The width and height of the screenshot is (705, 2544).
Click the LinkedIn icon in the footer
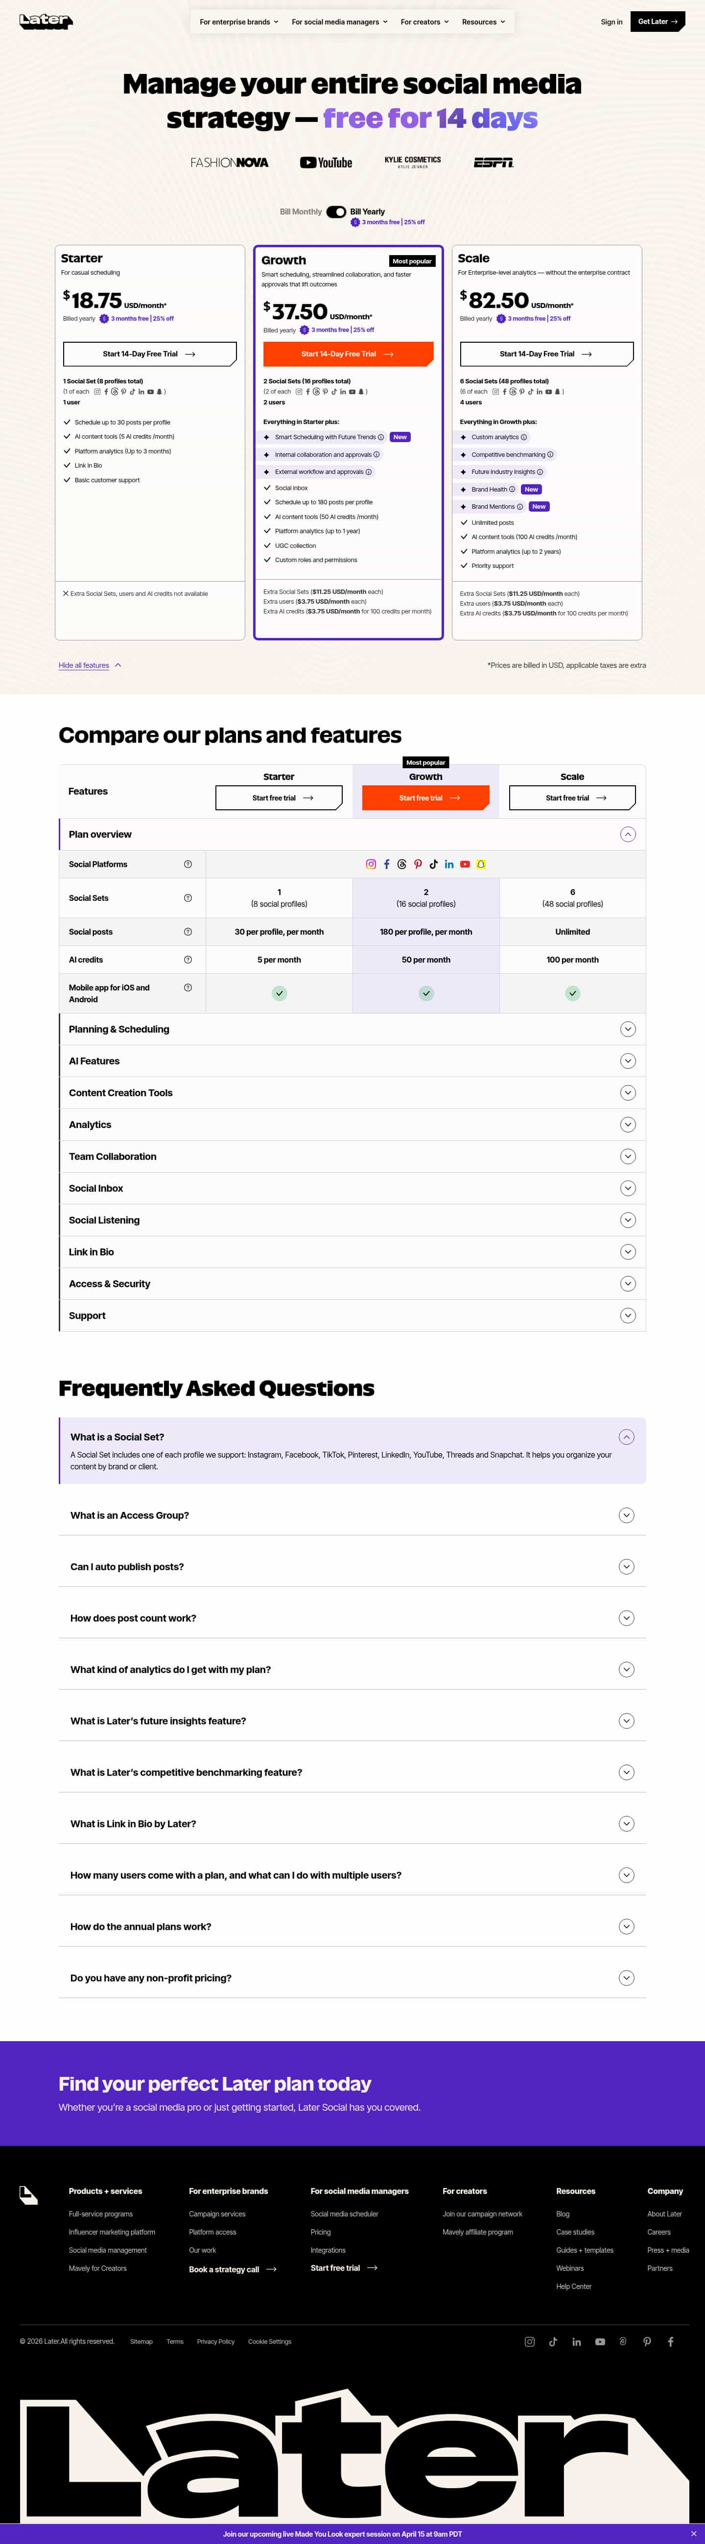577,2341
